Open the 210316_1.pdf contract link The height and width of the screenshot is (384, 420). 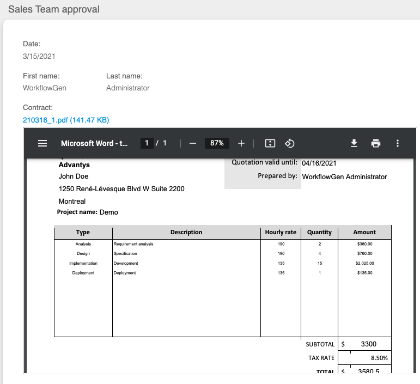click(x=66, y=120)
